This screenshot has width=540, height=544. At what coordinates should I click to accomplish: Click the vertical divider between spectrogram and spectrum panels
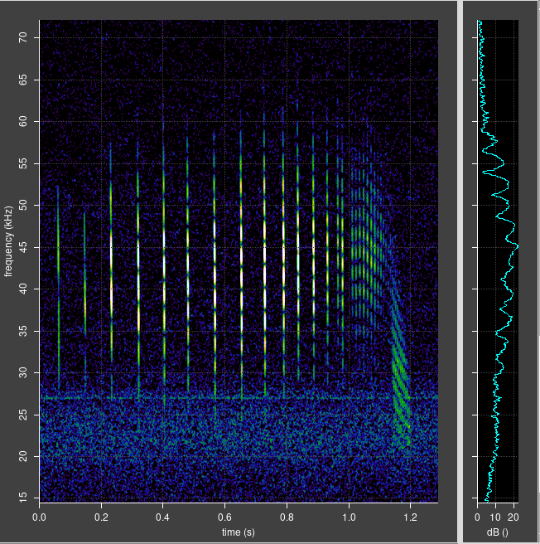point(460,272)
